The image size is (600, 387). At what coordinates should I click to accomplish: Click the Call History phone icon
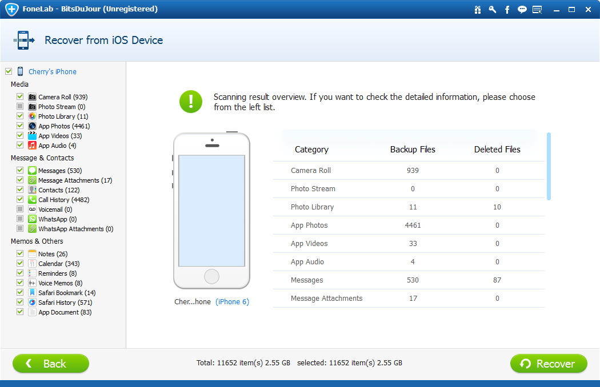tap(33, 200)
